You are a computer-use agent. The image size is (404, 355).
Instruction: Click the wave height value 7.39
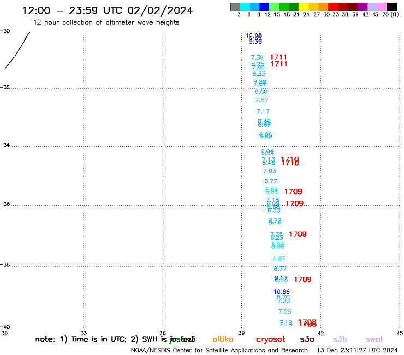257,57
